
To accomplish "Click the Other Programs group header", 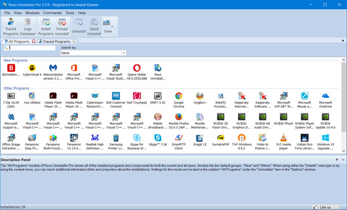I will click(x=16, y=88).
